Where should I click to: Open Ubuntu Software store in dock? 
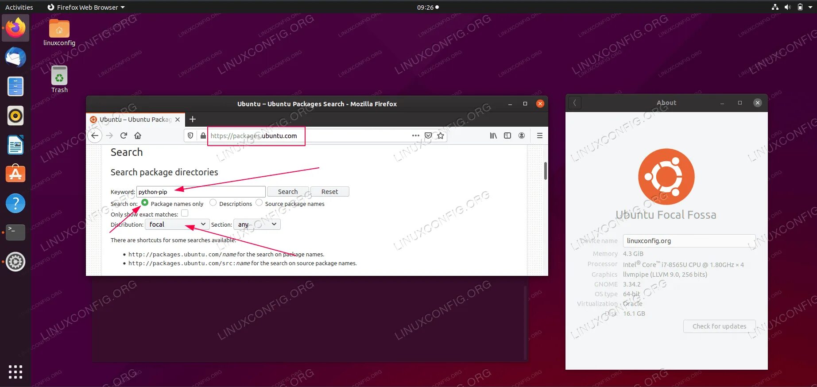click(15, 174)
